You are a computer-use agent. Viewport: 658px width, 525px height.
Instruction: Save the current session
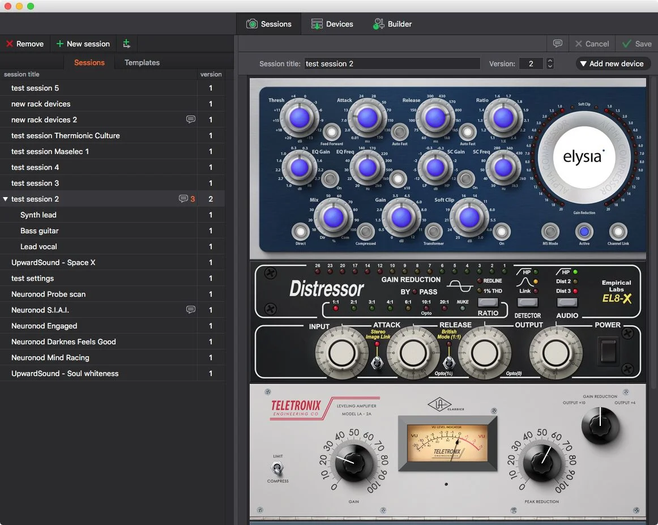pyautogui.click(x=636, y=44)
